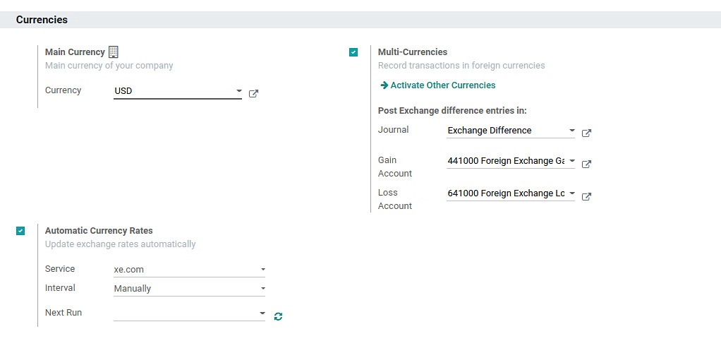Uncheck Automatic Currency Rates checkbox
This screenshot has height=341, width=721.
(x=20, y=231)
